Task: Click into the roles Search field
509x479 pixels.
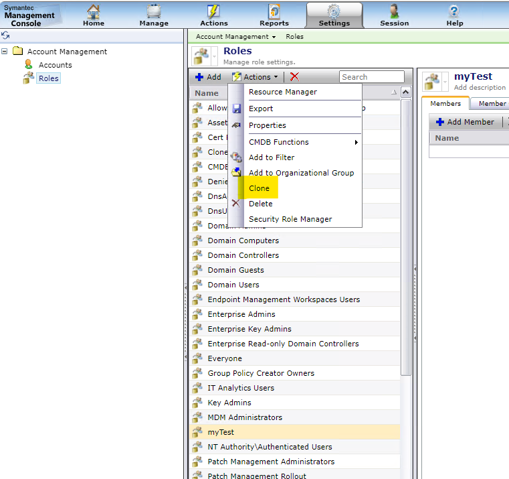Action: [x=371, y=77]
